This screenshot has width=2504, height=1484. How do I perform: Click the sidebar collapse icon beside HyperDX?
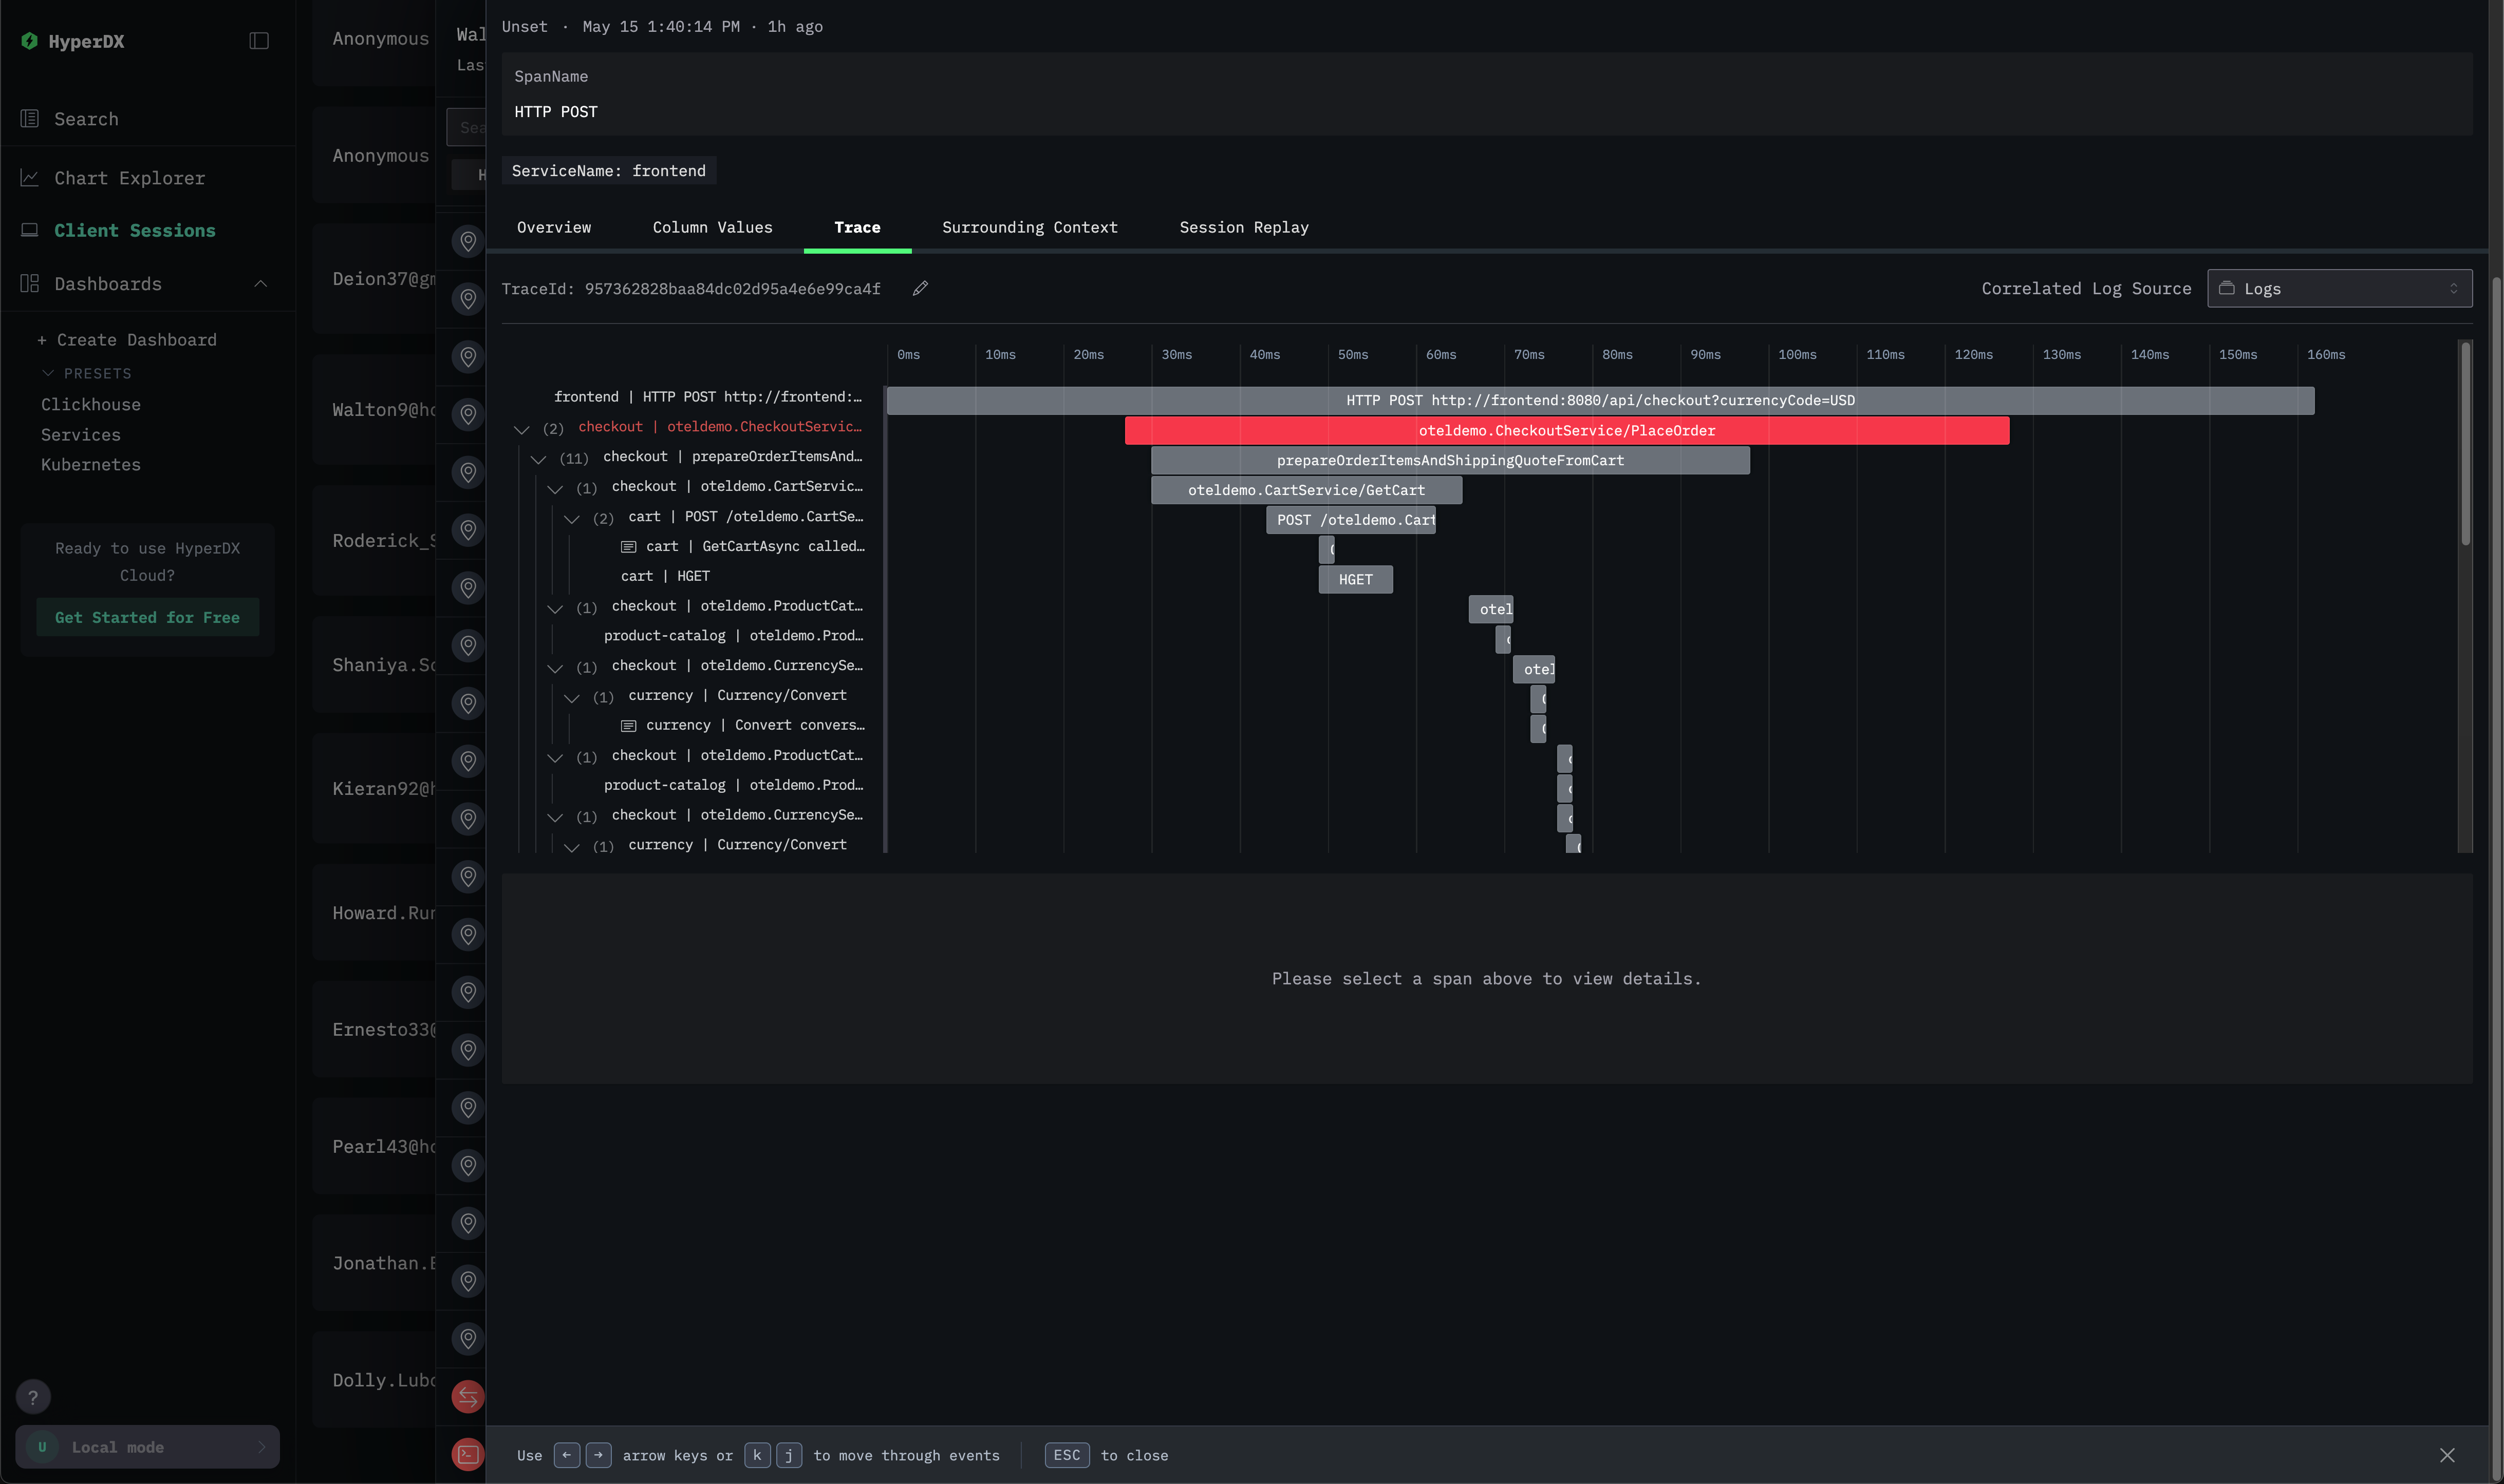point(259,41)
